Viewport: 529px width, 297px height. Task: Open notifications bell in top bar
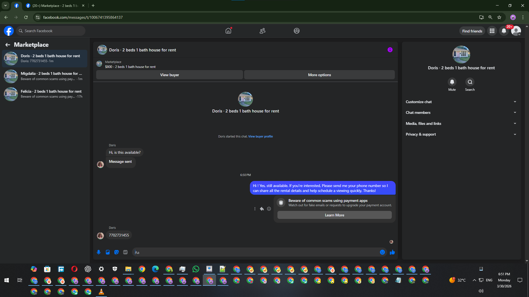point(504,31)
